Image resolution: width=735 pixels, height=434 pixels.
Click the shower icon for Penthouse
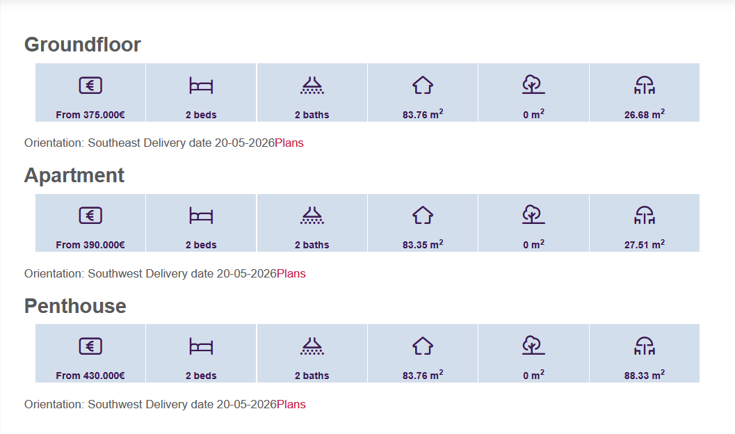[x=312, y=346]
